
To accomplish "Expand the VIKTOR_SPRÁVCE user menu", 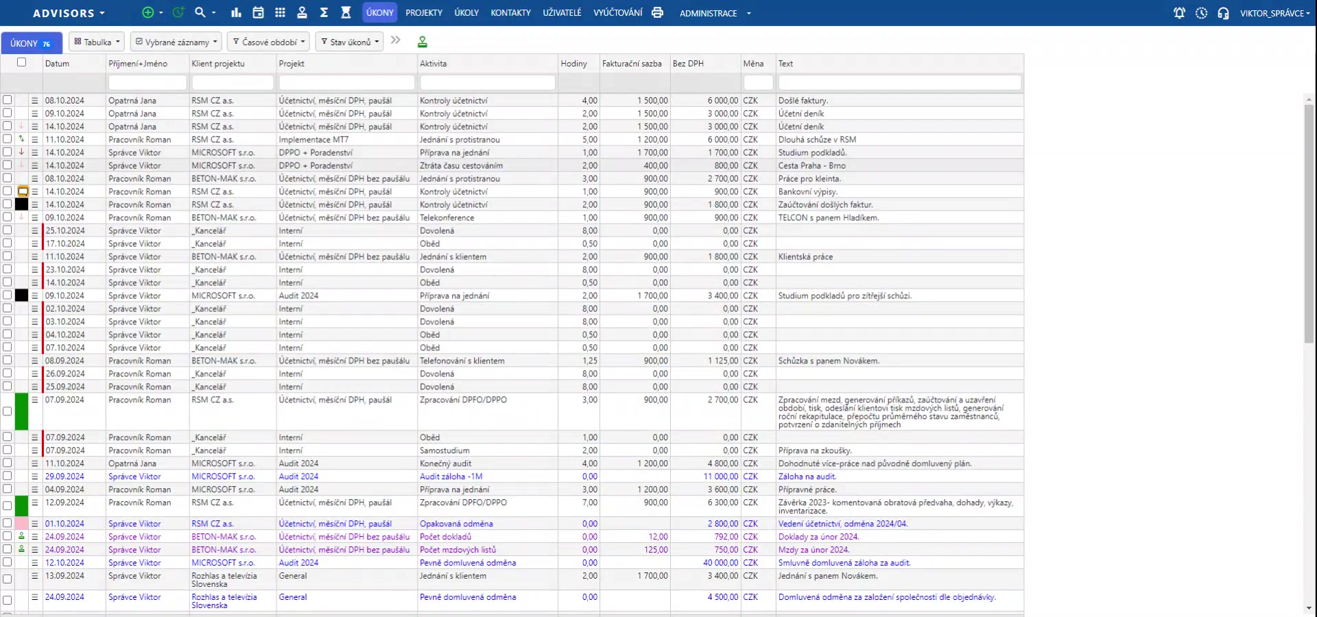I will [x=1274, y=13].
